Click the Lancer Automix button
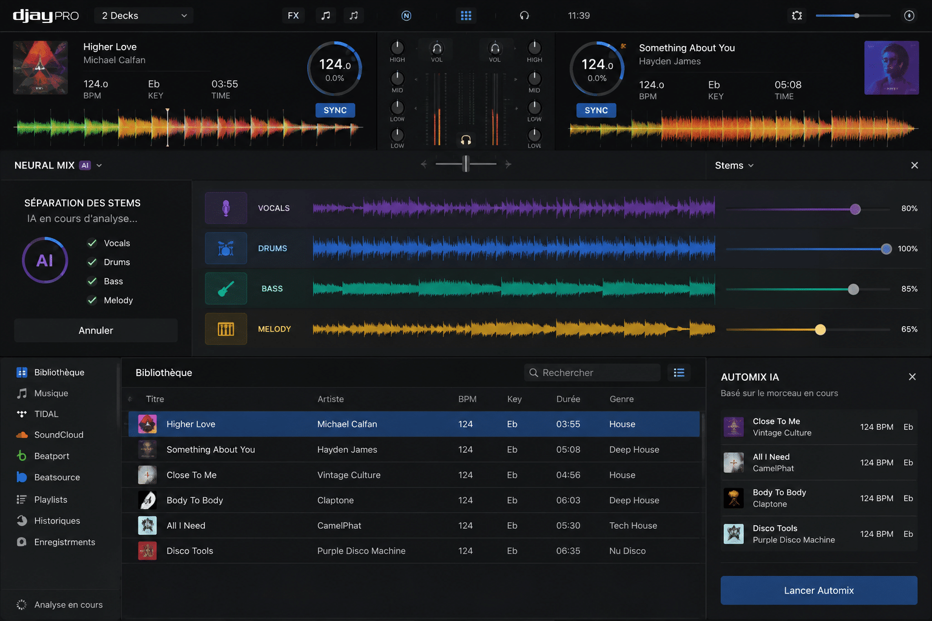932x621 pixels. 819,590
